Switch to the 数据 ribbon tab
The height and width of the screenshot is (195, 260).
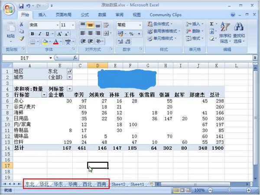(102, 15)
